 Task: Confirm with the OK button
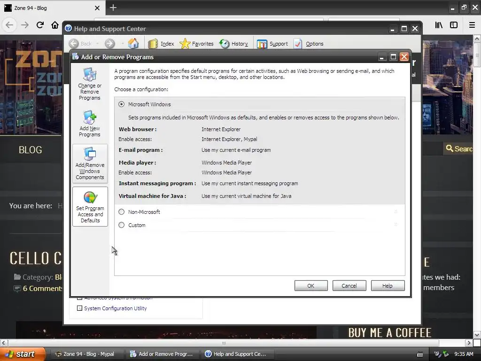[x=311, y=286]
